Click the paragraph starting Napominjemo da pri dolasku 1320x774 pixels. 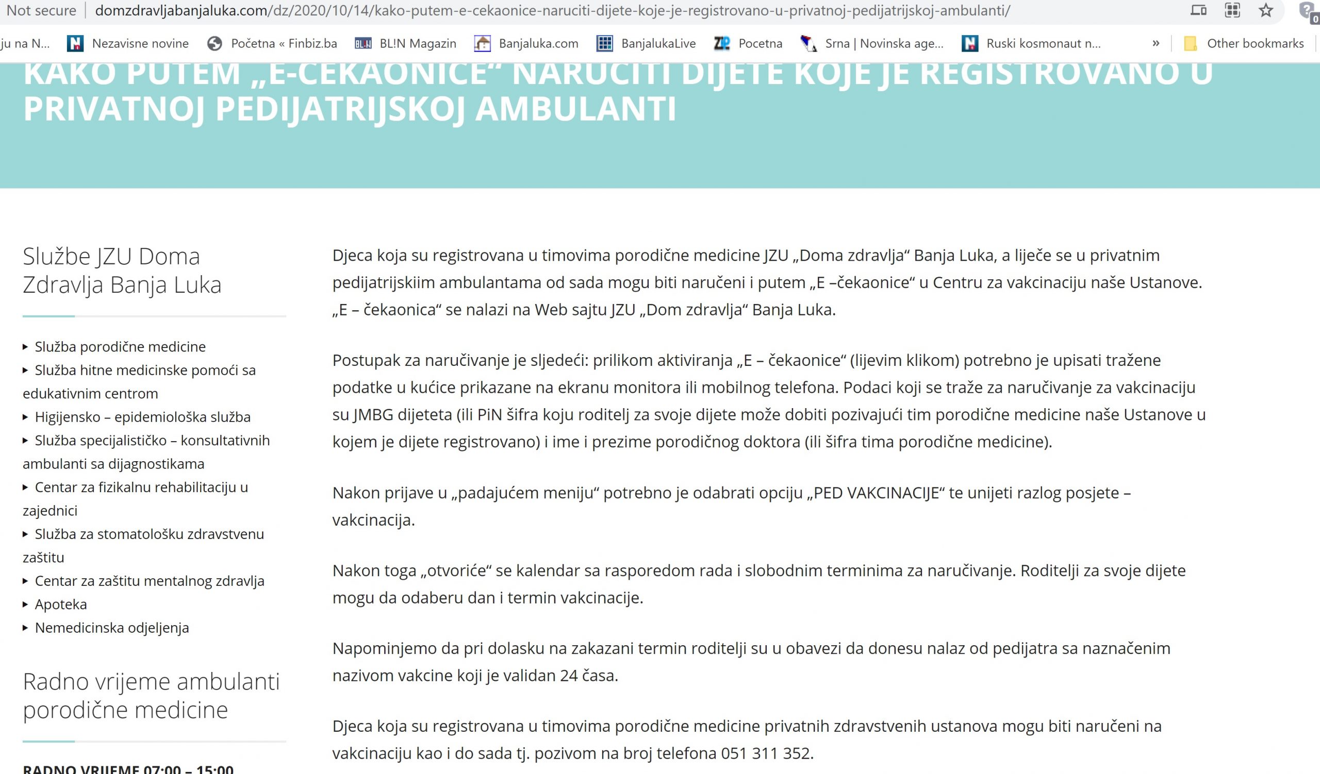point(751,662)
